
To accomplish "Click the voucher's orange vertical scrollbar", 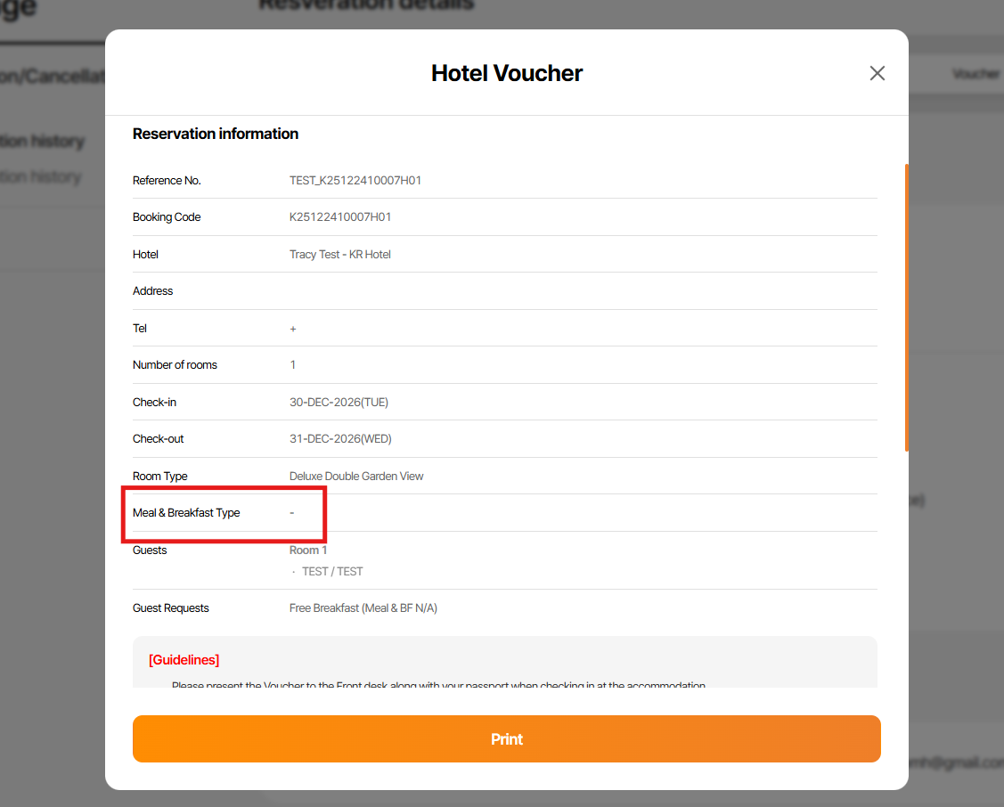I will point(906,307).
